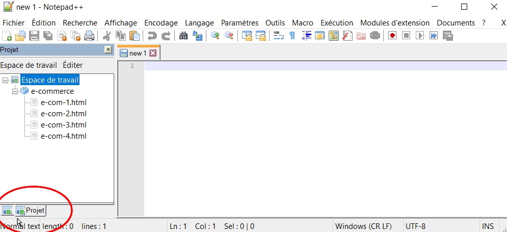
Task: Open panel's Espace de travail dropdown menu
Action: click(x=29, y=65)
